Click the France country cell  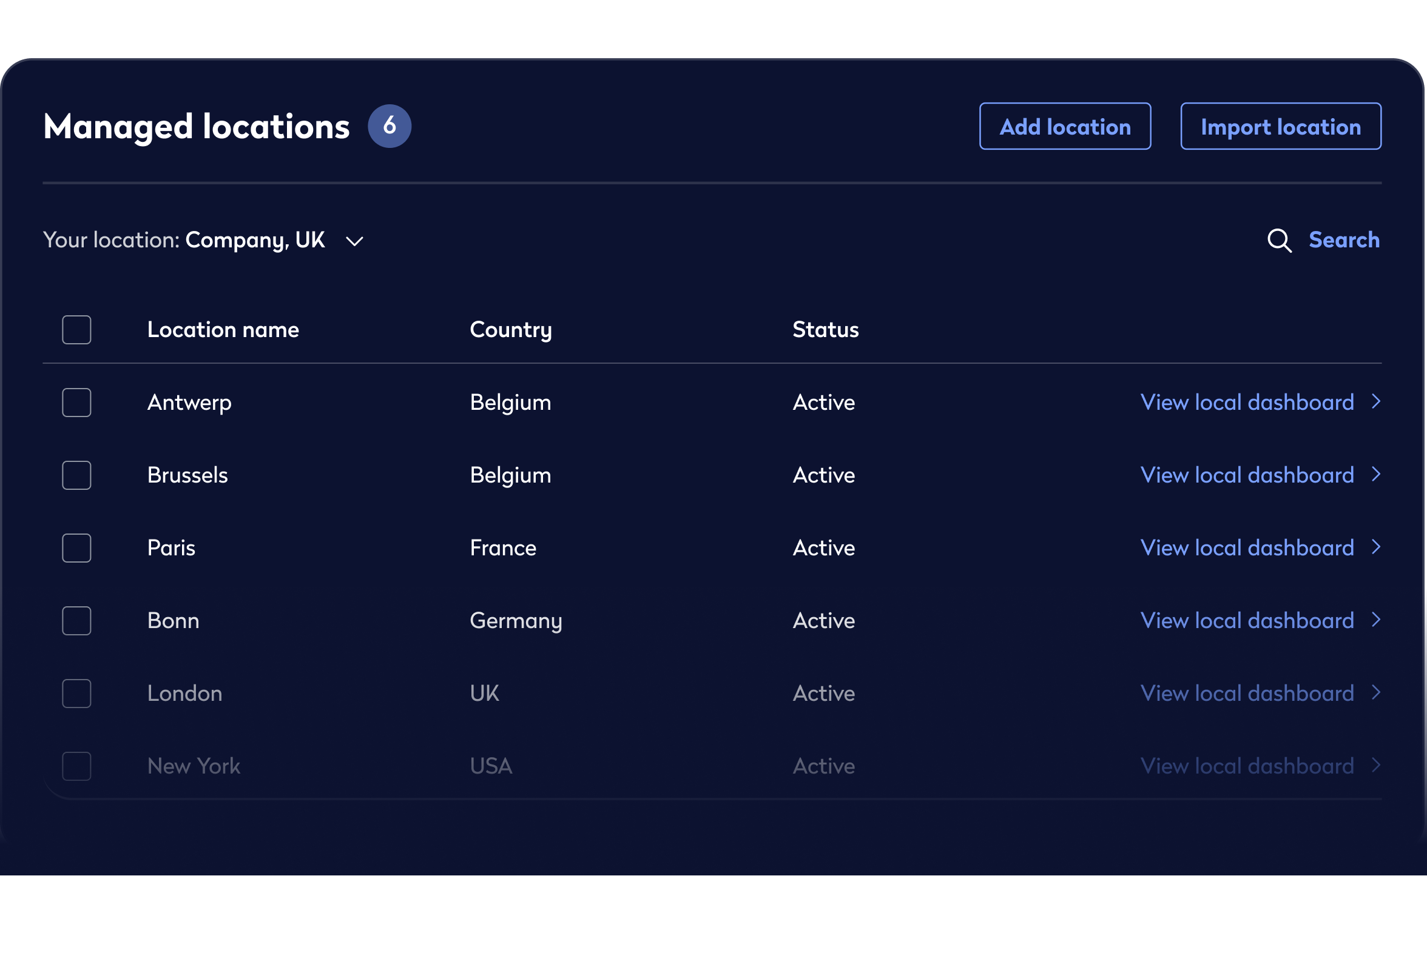tap(504, 548)
